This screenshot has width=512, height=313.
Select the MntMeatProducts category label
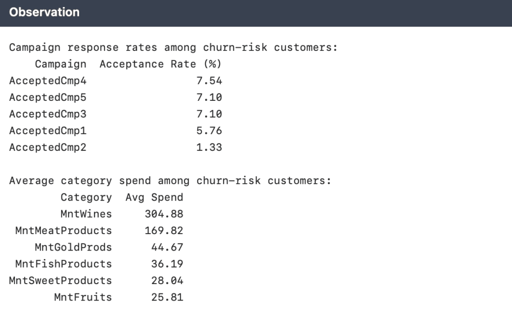click(x=63, y=231)
